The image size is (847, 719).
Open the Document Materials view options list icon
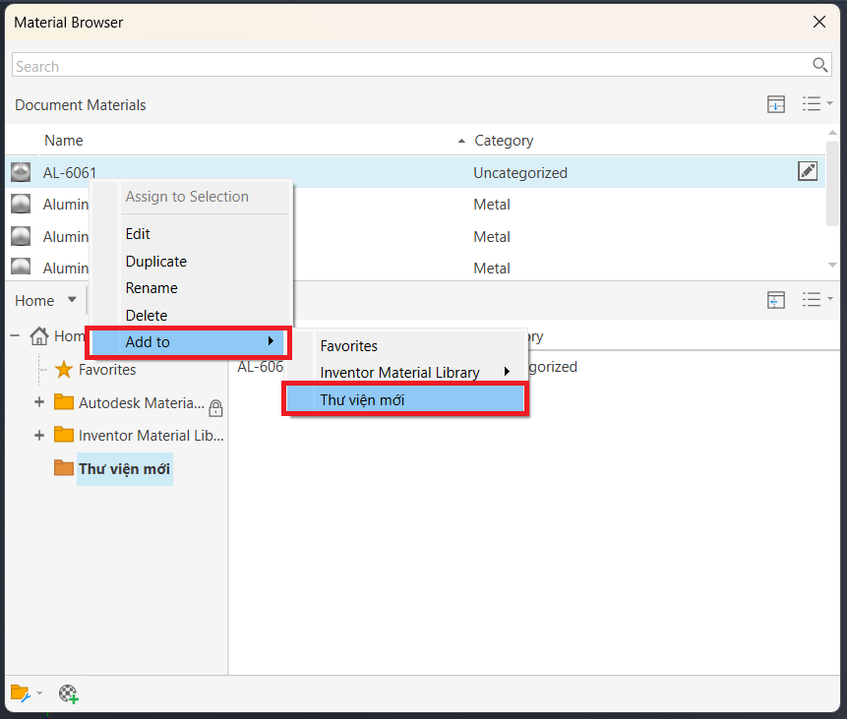(x=817, y=103)
